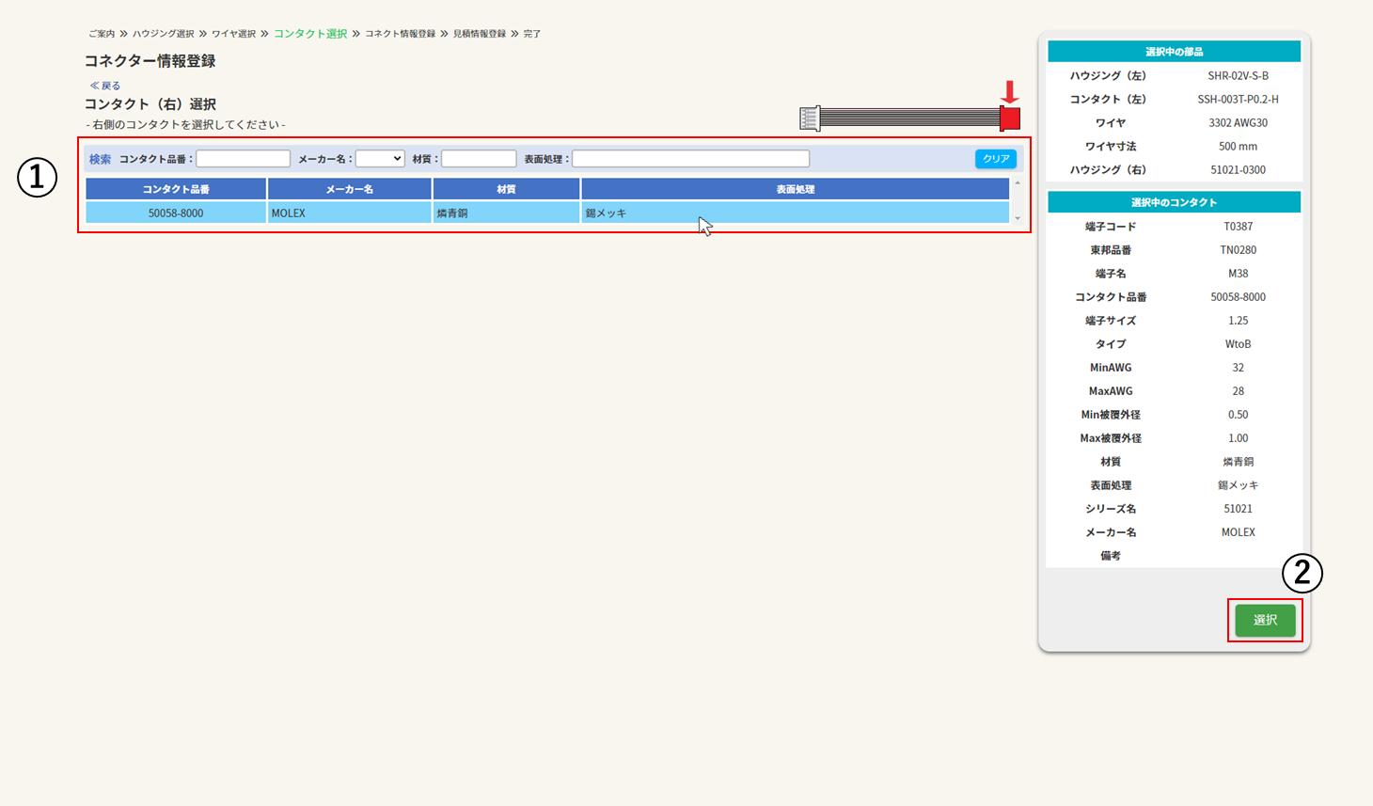The width and height of the screenshot is (1373, 806).
Task: Click the table scrollbar down arrow
Action: click(1018, 218)
